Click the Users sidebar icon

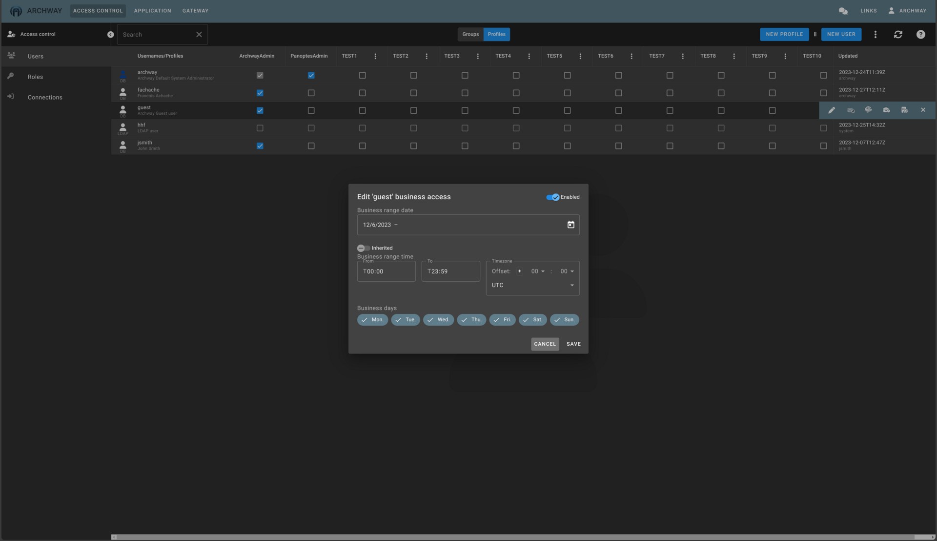11,56
